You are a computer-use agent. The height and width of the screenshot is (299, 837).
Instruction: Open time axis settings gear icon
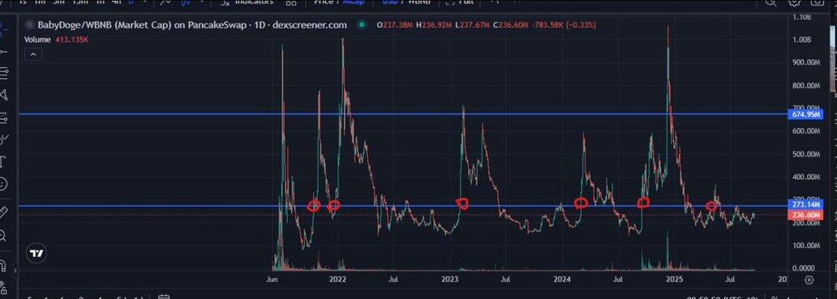809,280
